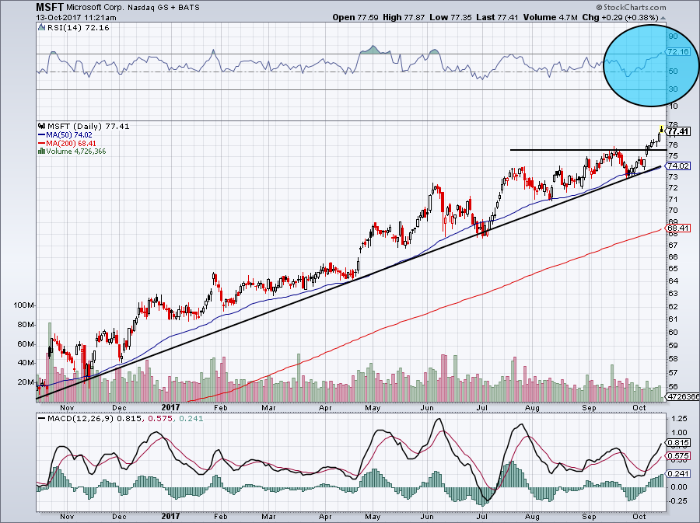Click the 0.241 histogram value tag on axis

click(678, 473)
